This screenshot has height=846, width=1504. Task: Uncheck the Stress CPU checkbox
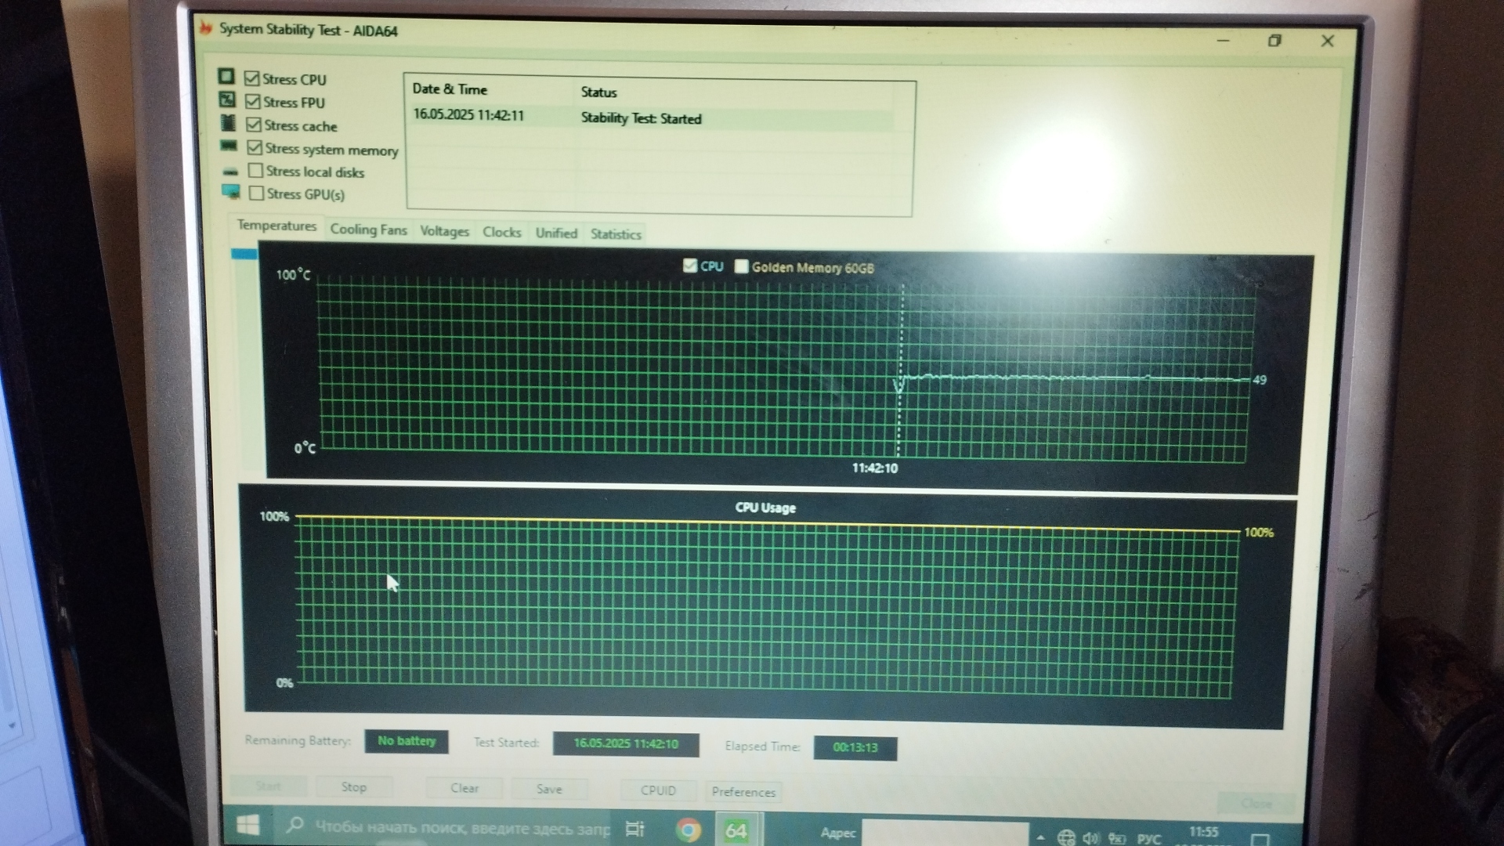coord(252,78)
